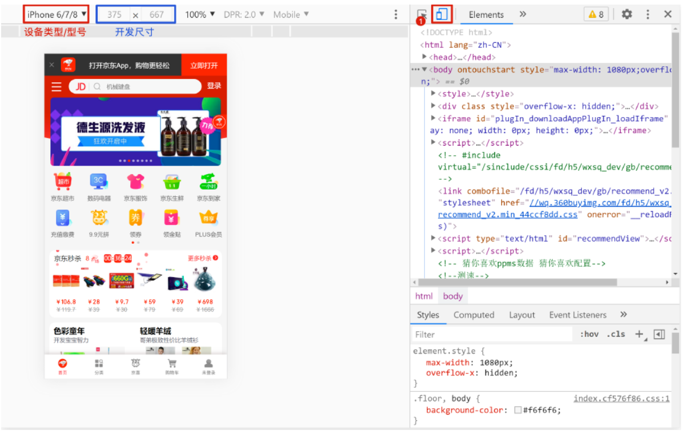
Task: Click the Elements panel vertical scrollbar
Action: coord(675,91)
